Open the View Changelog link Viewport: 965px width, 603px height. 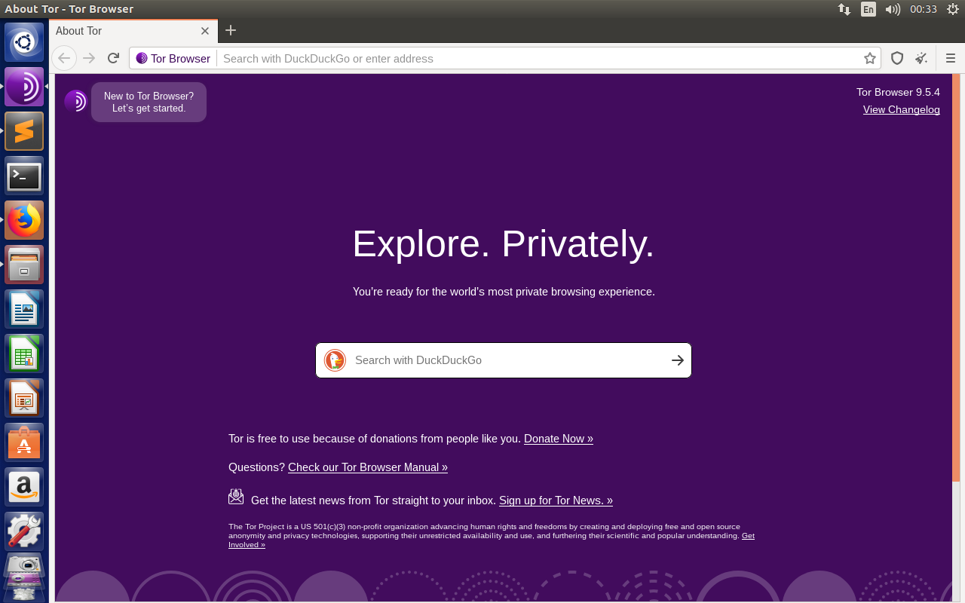coord(901,109)
